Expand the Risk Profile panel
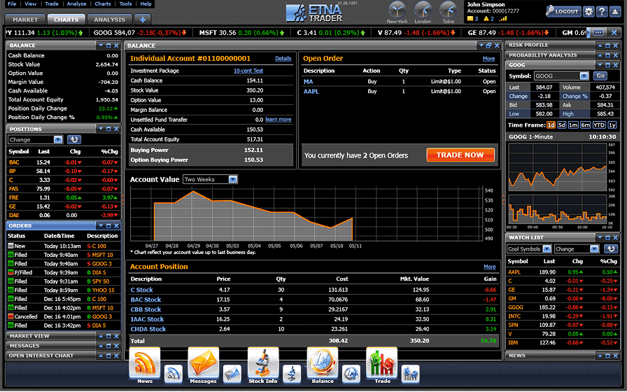 tap(600, 45)
